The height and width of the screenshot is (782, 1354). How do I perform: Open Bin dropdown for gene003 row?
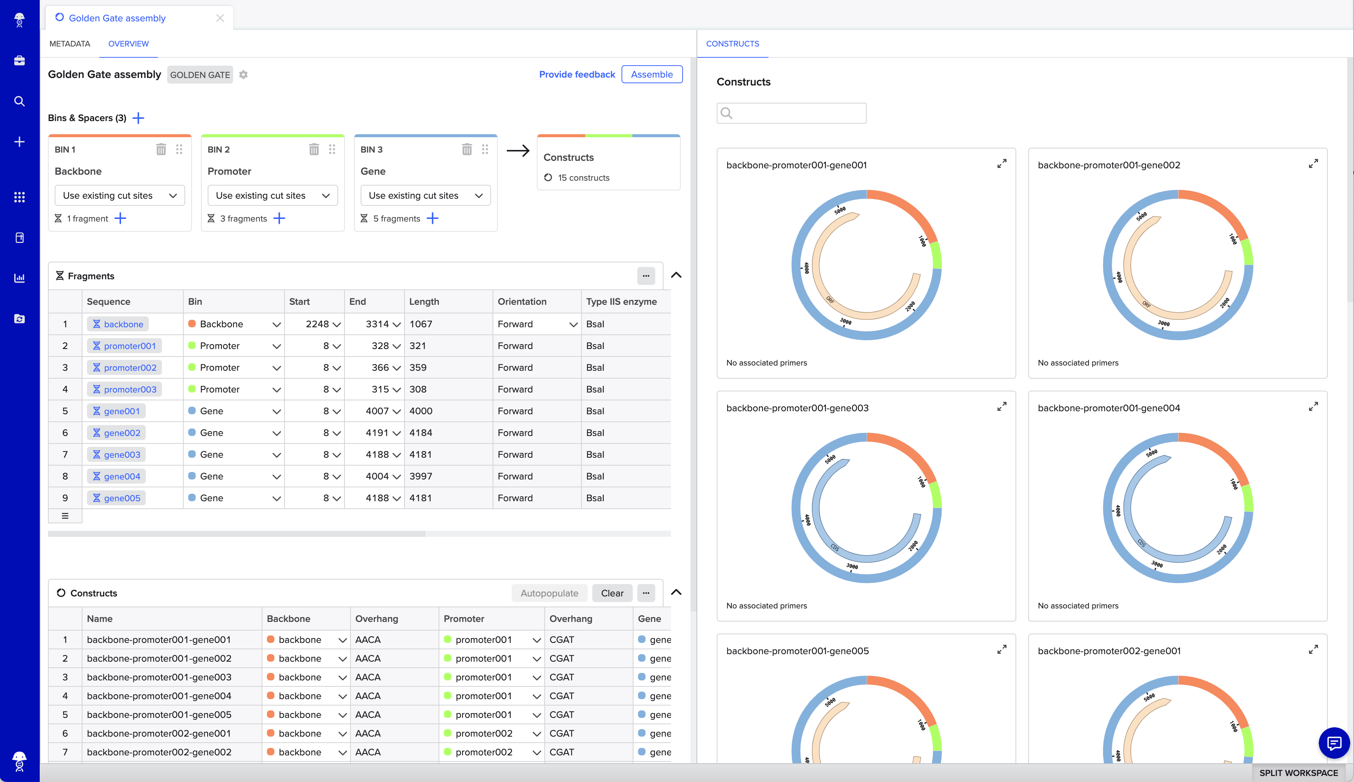coord(276,454)
